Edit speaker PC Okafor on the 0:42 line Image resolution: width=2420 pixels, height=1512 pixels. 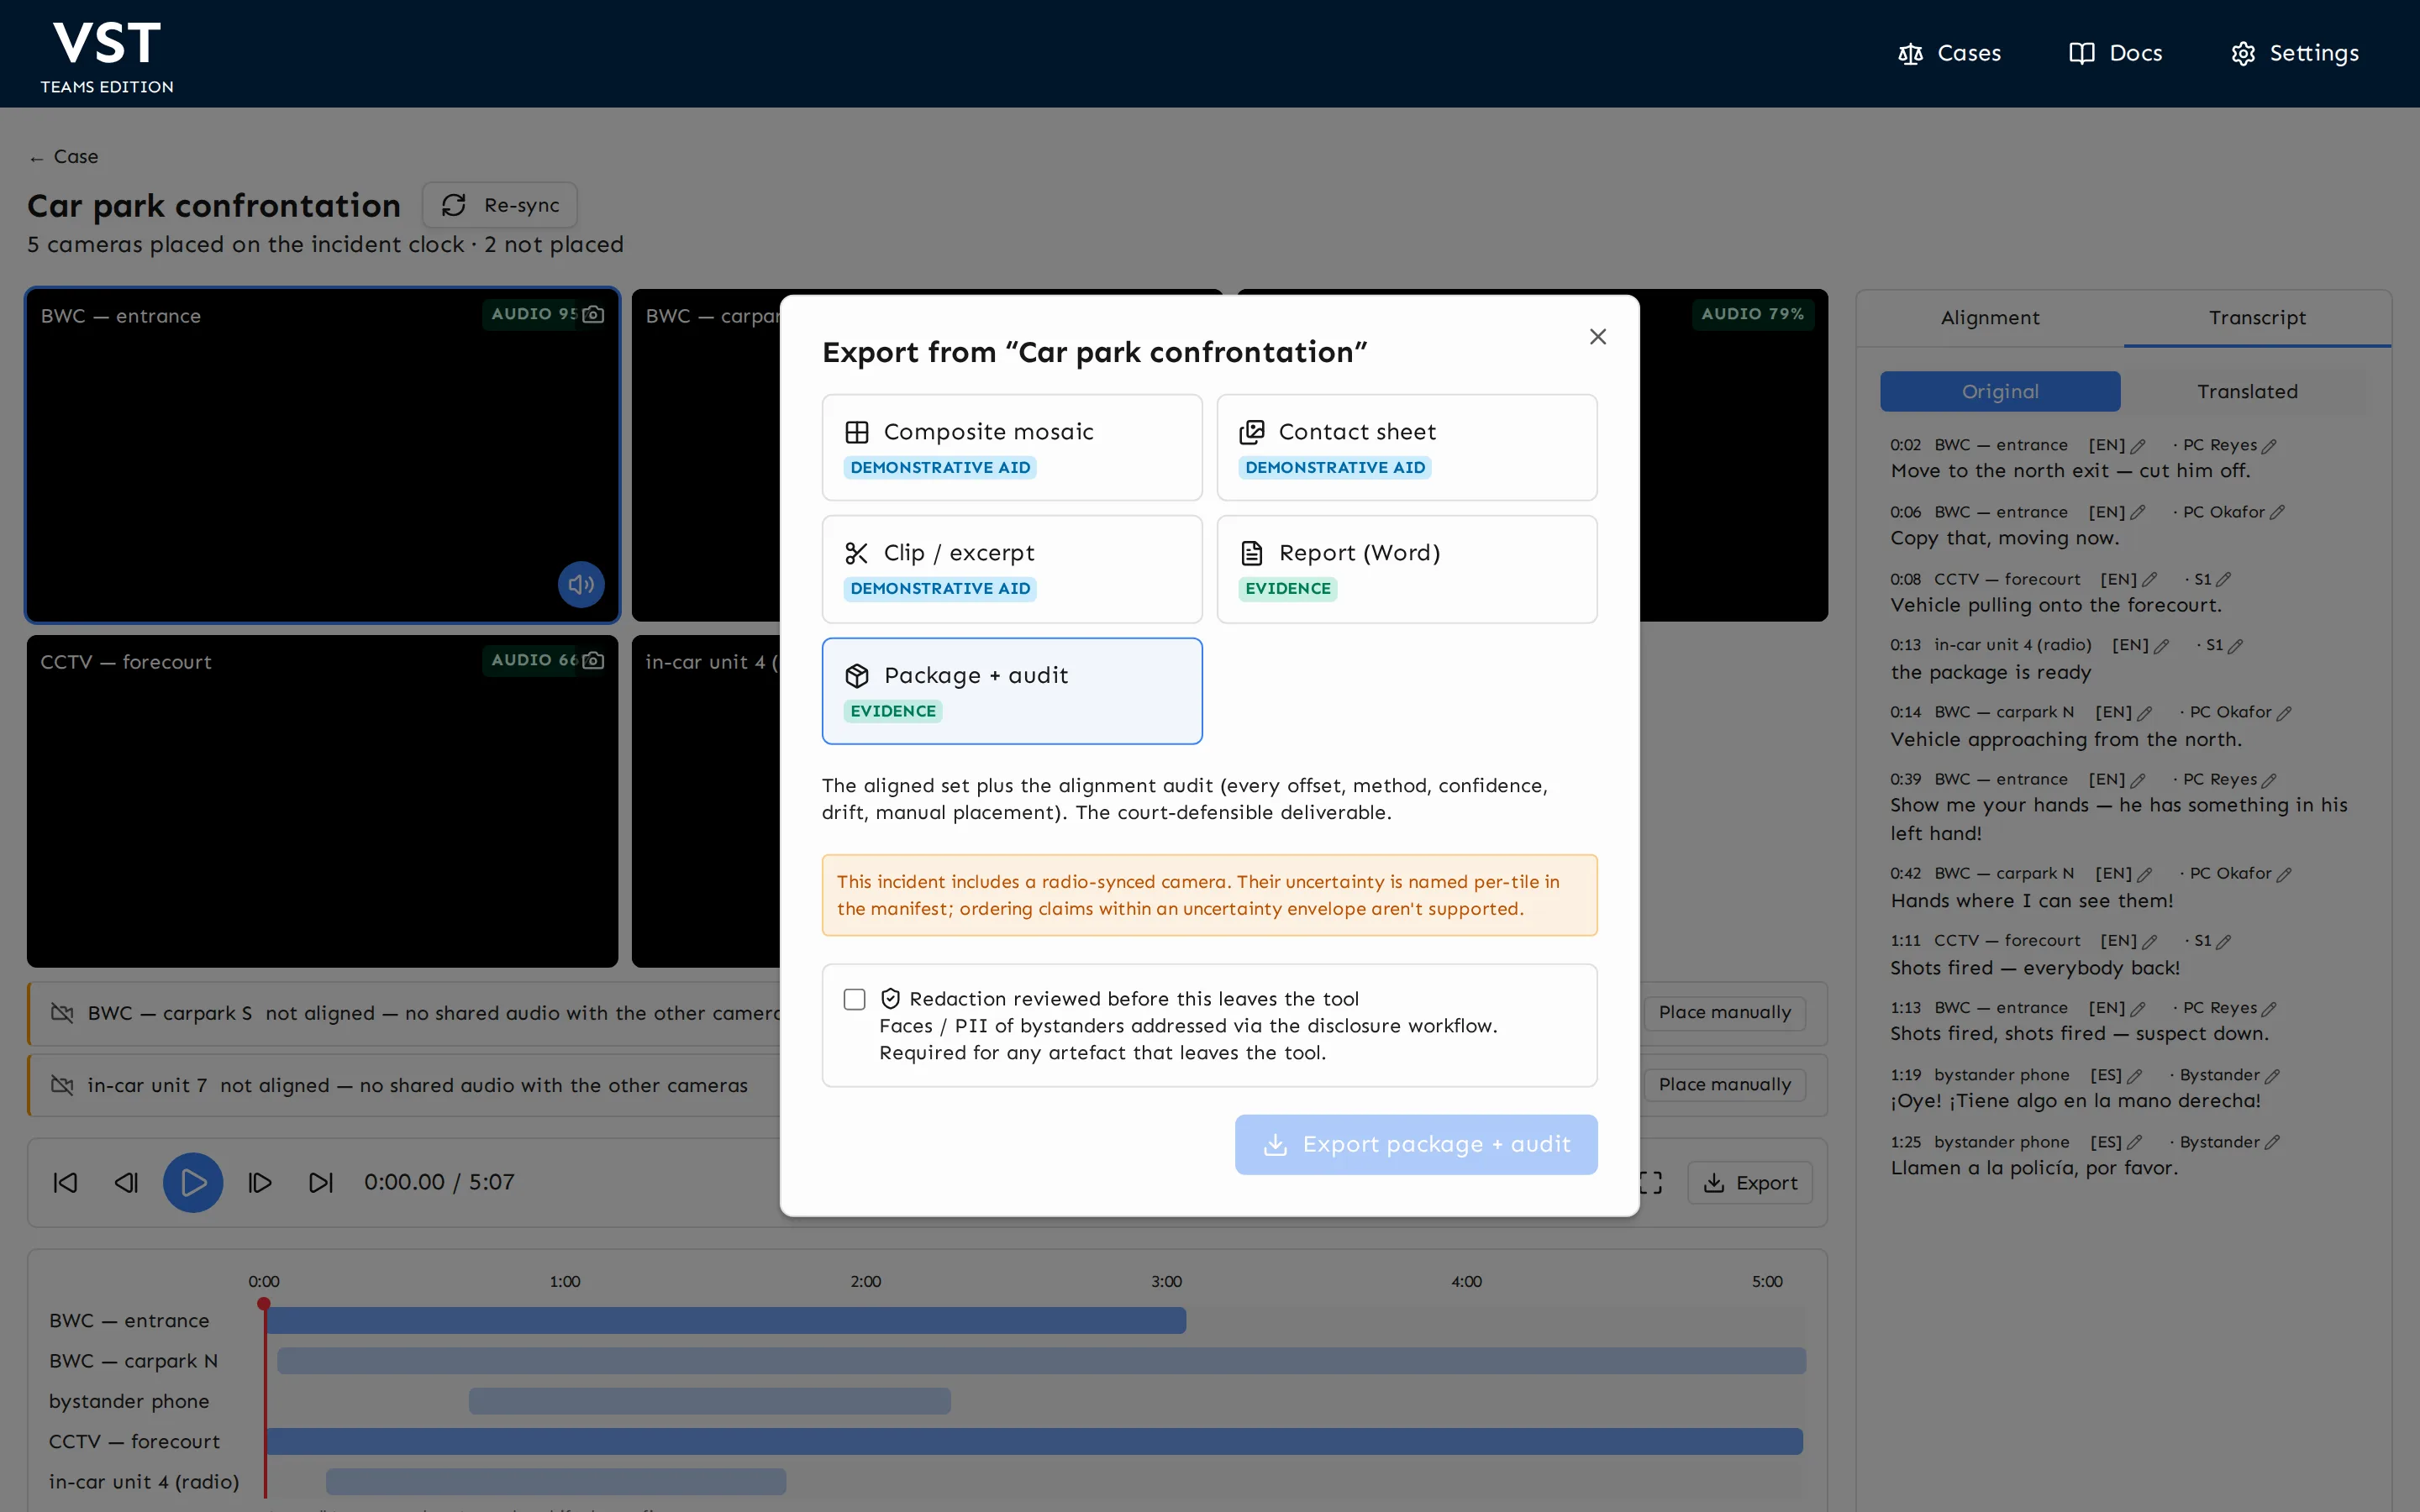2284,874
